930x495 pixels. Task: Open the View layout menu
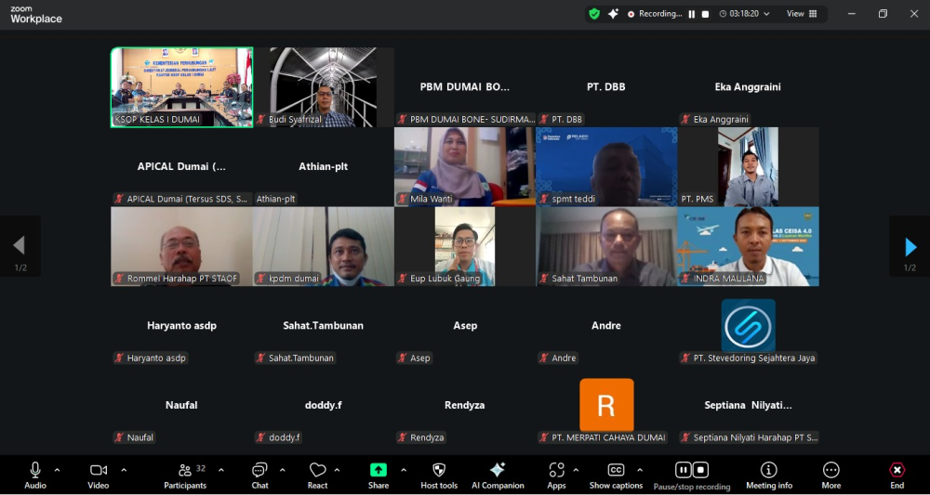(802, 14)
